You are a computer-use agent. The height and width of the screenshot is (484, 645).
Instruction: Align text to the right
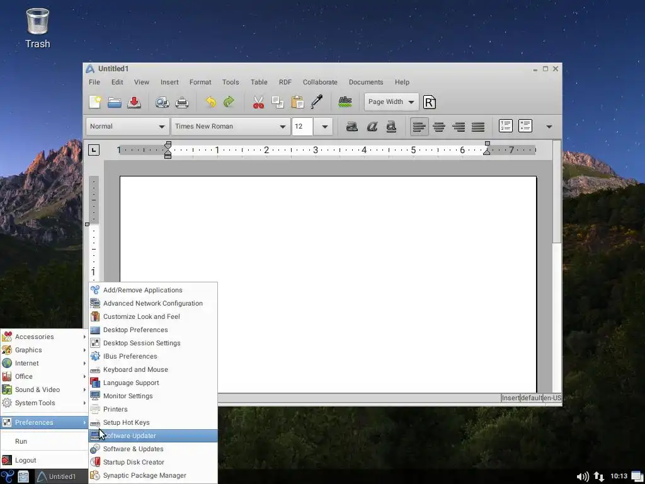[459, 126]
